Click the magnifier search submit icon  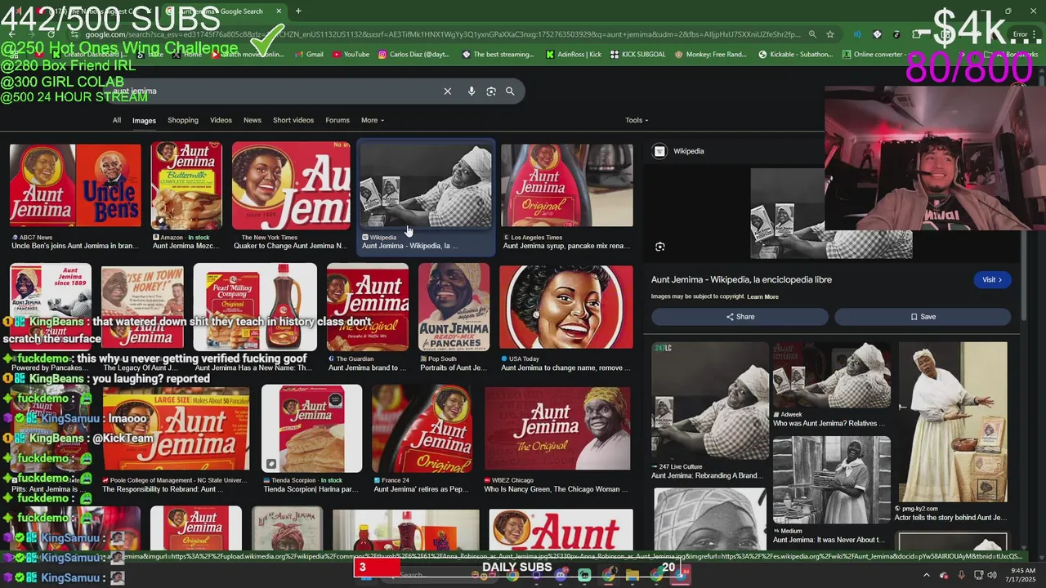(510, 91)
